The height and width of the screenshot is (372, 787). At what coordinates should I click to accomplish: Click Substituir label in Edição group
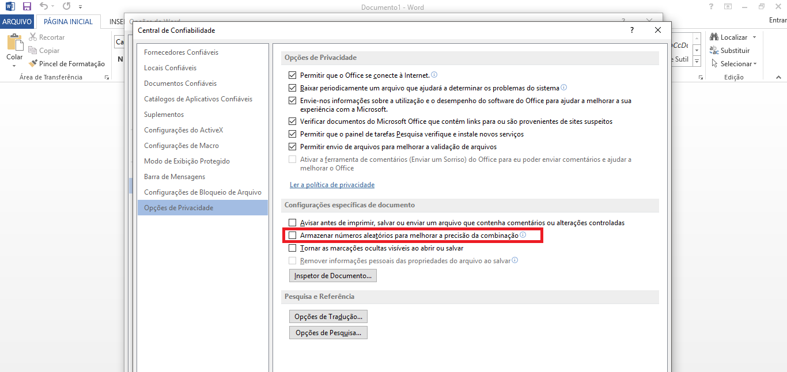(x=735, y=51)
